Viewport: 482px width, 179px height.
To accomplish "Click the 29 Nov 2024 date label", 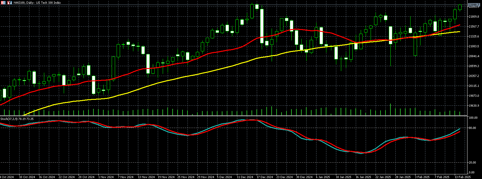I will 205,177.
